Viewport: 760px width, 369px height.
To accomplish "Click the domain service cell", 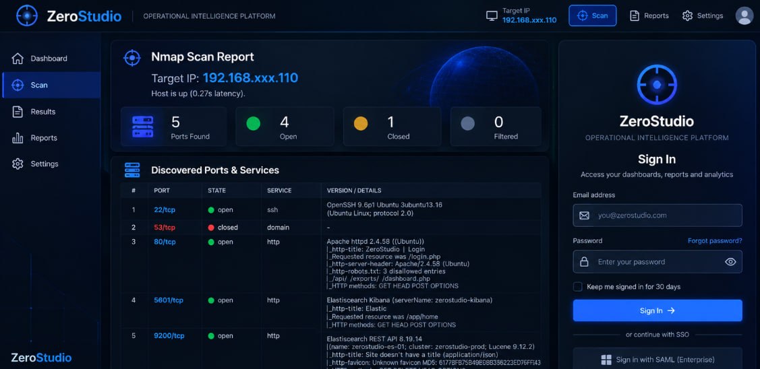I will 278,228.
